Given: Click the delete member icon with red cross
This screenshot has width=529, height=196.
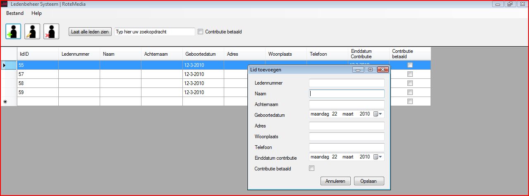Looking at the screenshot, I should (51, 31).
